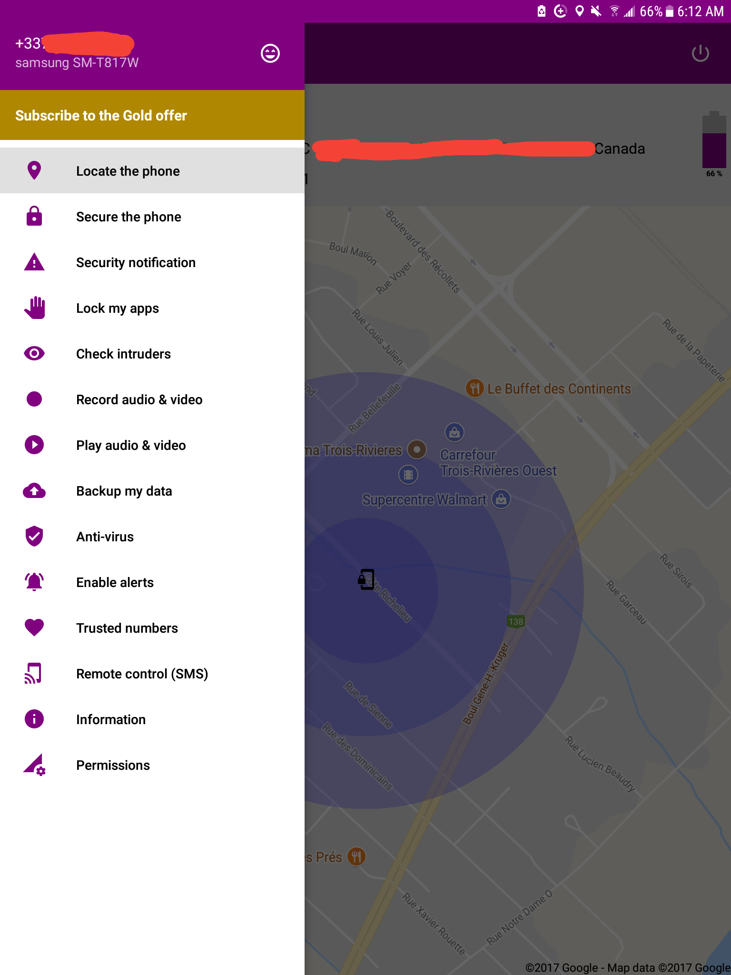The width and height of the screenshot is (731, 975).
Task: Choose Play audio & video option
Action: (152, 445)
